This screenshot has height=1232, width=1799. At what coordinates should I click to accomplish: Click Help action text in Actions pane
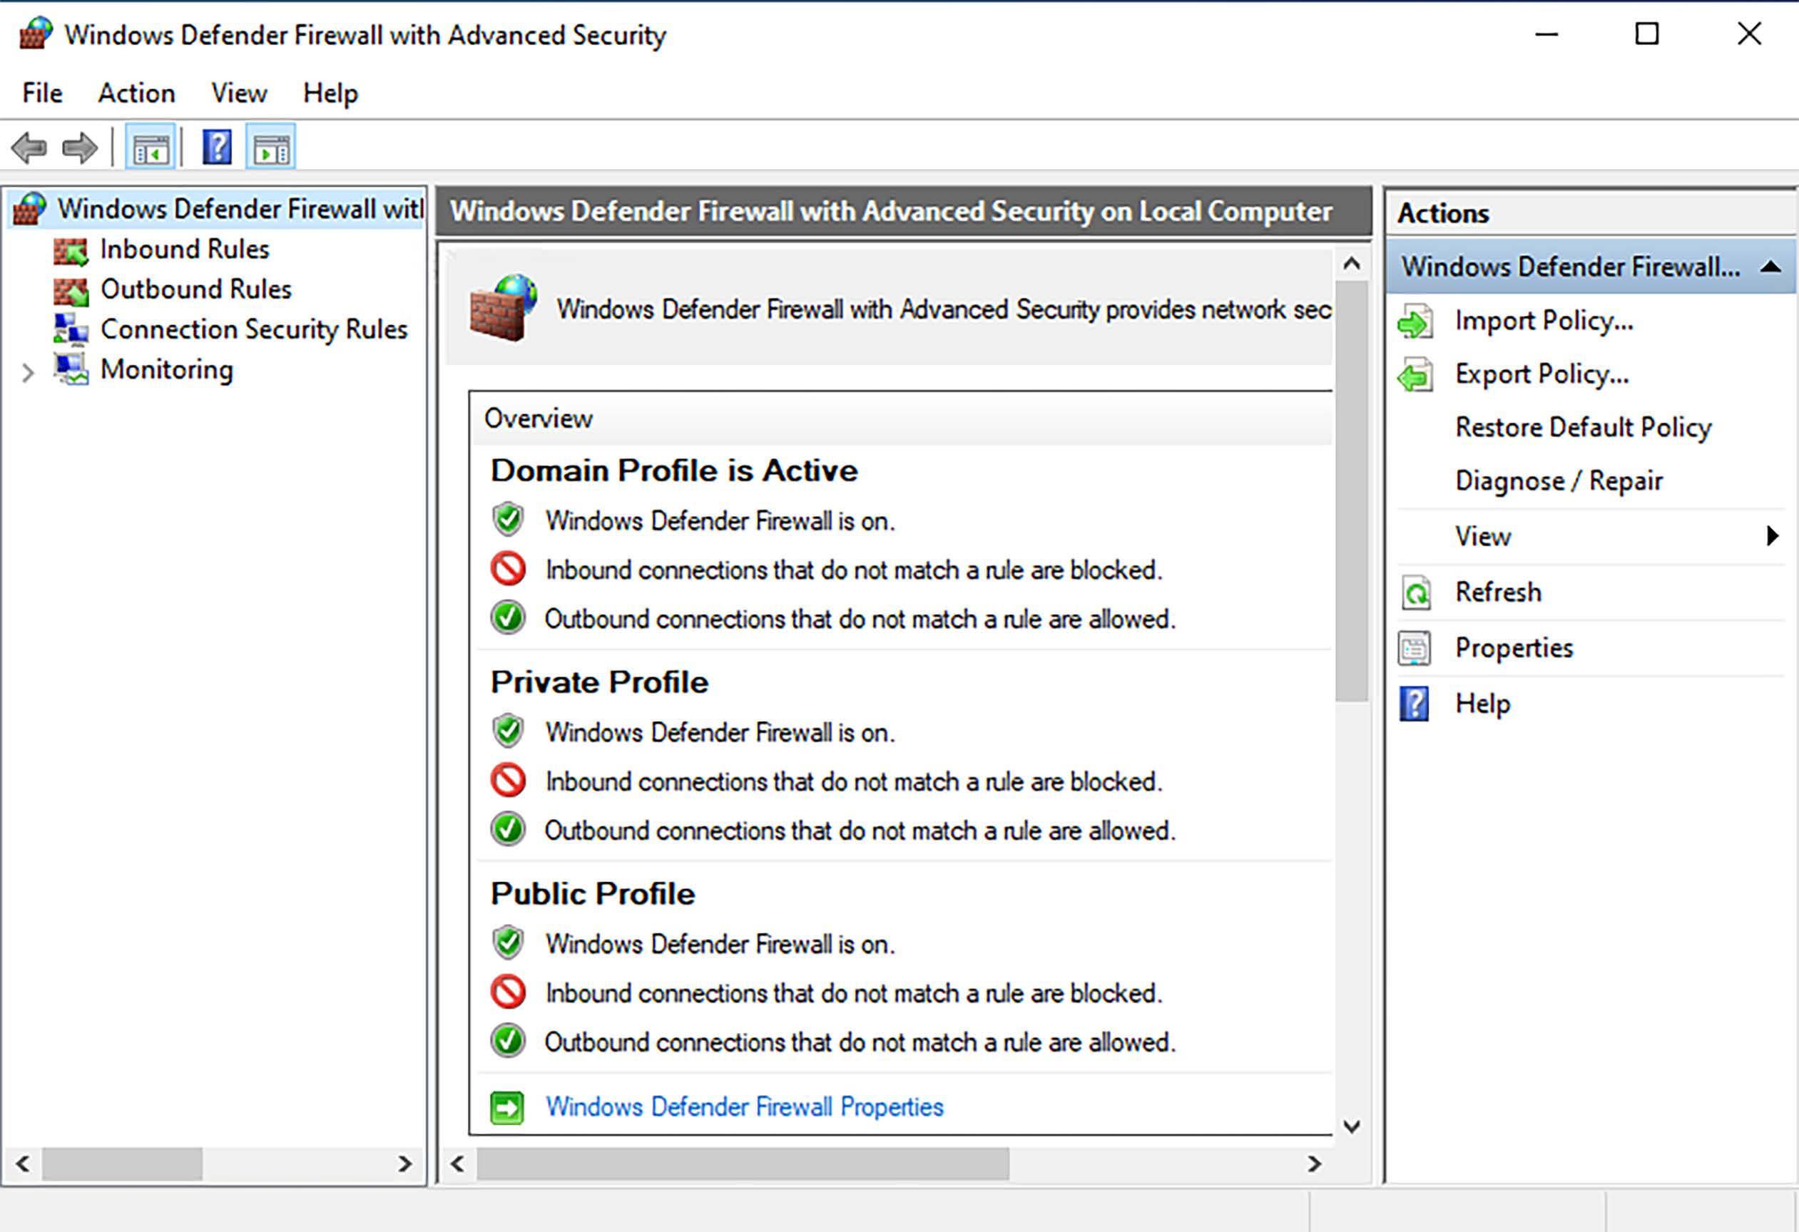(x=1482, y=704)
